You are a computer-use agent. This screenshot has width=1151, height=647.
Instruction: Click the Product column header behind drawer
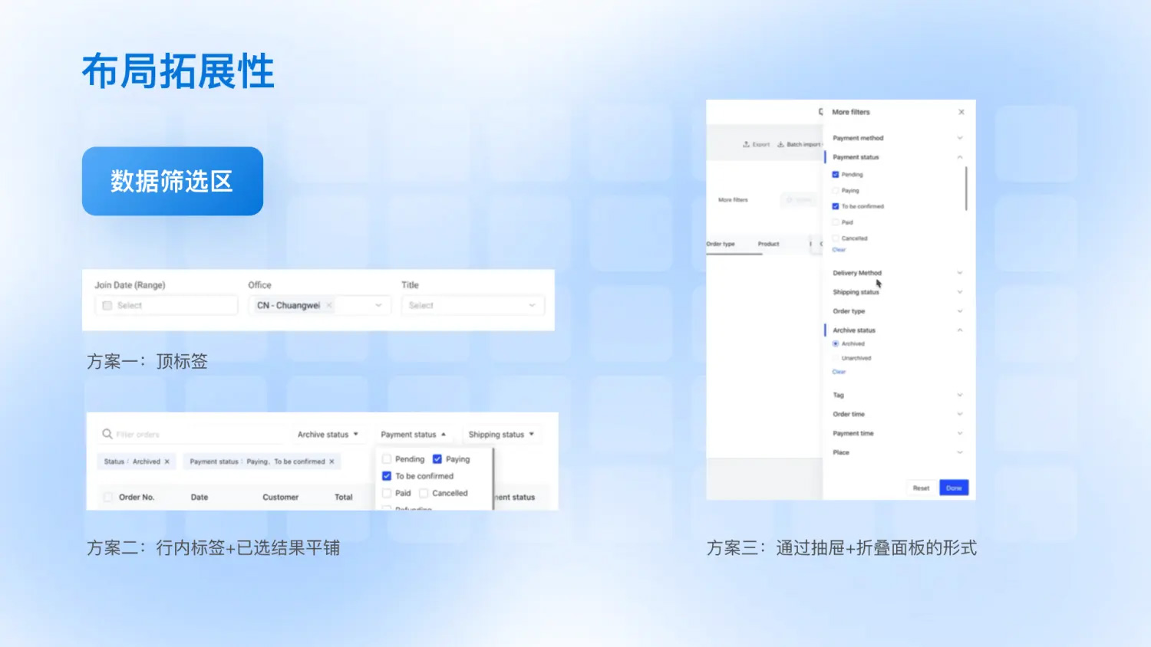(x=768, y=244)
